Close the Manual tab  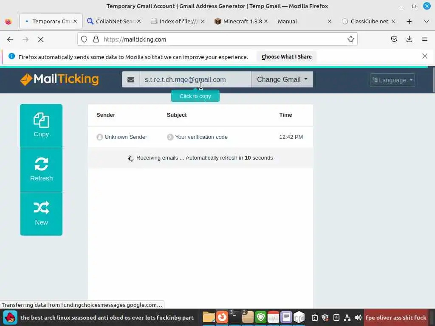point(330,21)
